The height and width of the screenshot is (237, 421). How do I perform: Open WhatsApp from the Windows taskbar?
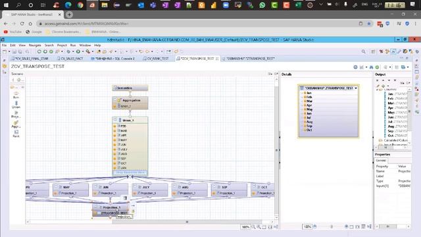pyautogui.click(x=262, y=5)
